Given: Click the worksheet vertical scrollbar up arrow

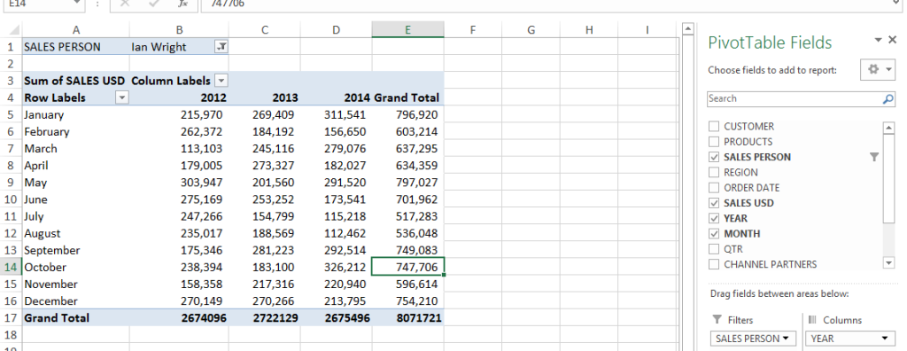Looking at the screenshot, I should (x=687, y=28).
